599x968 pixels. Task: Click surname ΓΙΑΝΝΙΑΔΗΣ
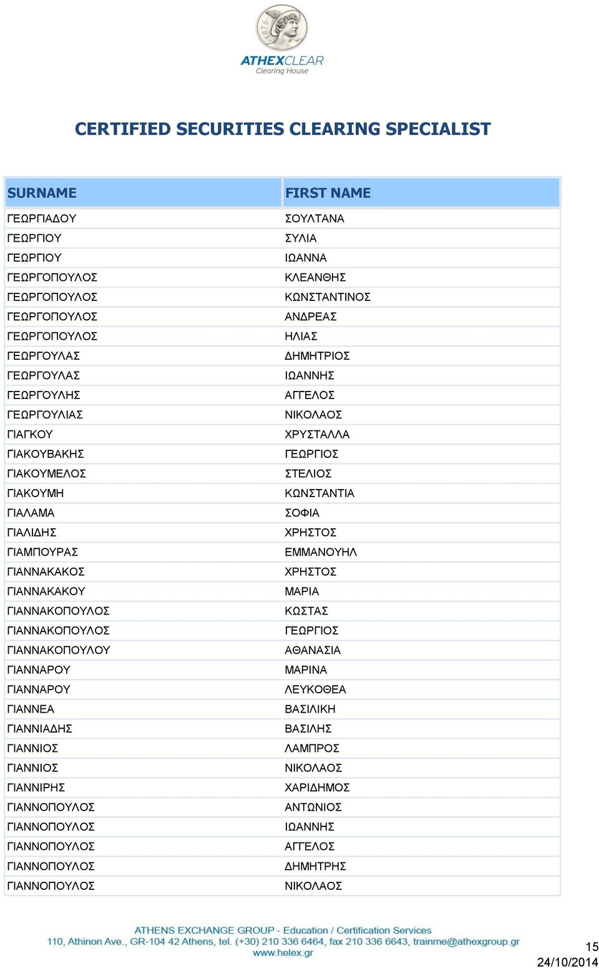pos(39,729)
